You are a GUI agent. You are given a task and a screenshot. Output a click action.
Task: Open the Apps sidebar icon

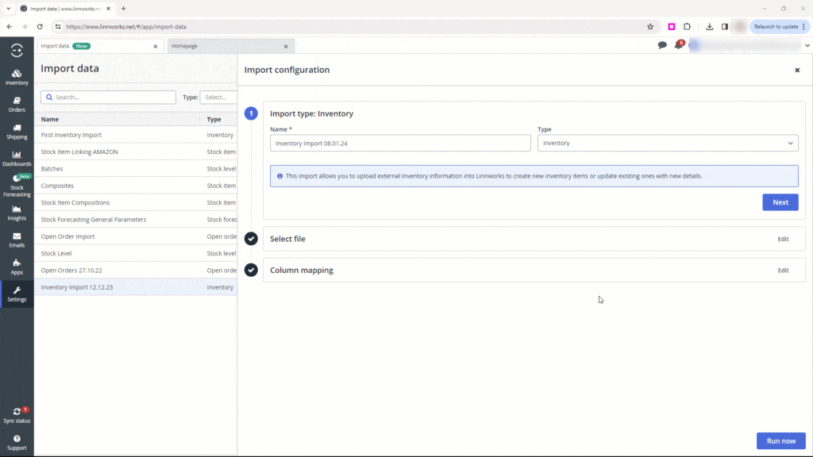[x=17, y=267]
